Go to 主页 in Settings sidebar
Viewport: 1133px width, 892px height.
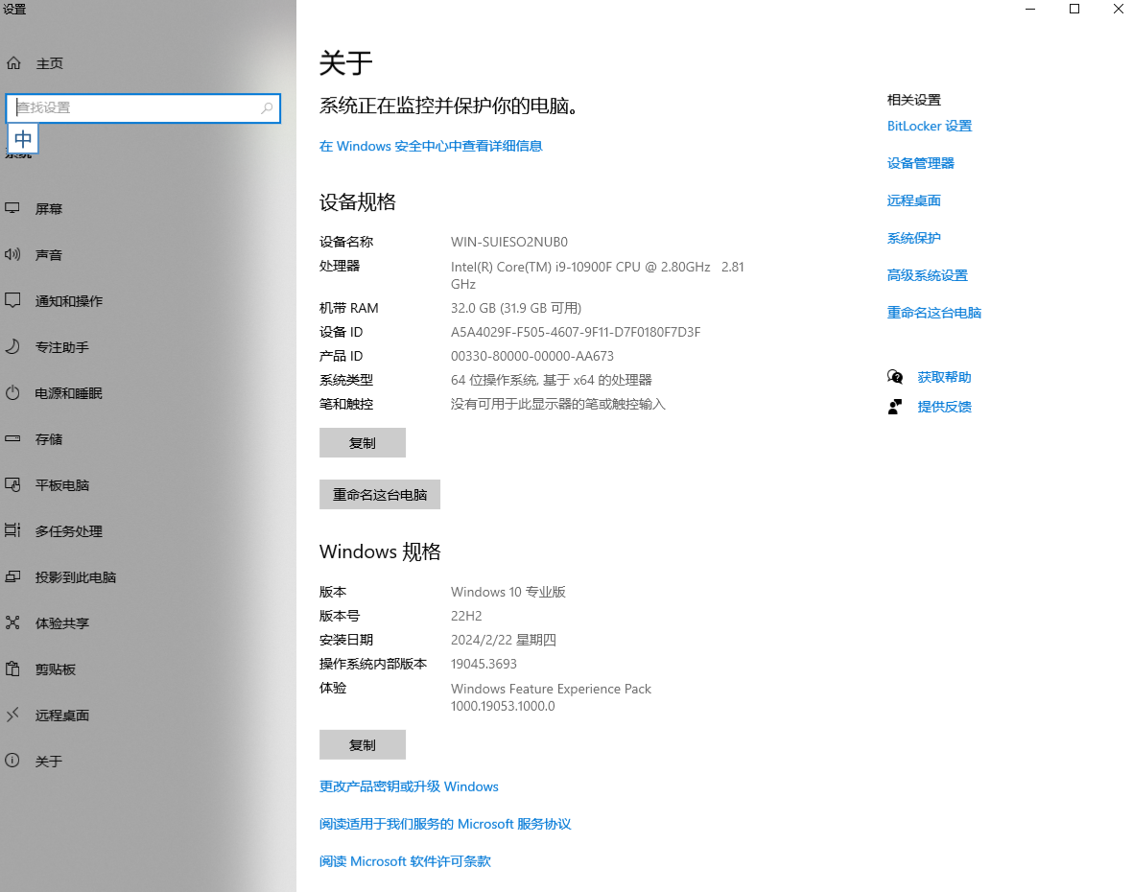tap(49, 63)
